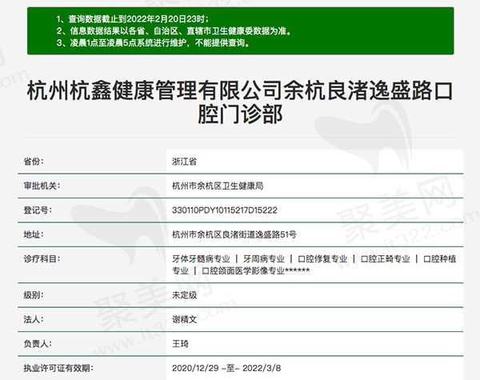The image size is (480, 380).
Task: Click the value 杭州市余杭区卫生健康局
Action: coord(218,186)
